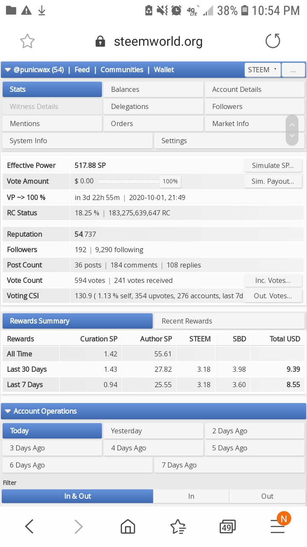Open the Followers tab
307x547 pixels.
tap(255, 106)
